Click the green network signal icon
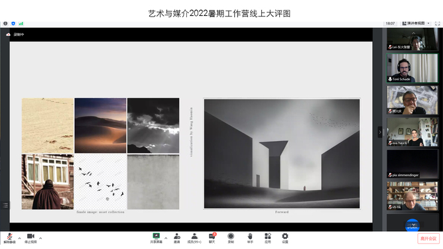This screenshot has width=443, height=249. pos(21,24)
